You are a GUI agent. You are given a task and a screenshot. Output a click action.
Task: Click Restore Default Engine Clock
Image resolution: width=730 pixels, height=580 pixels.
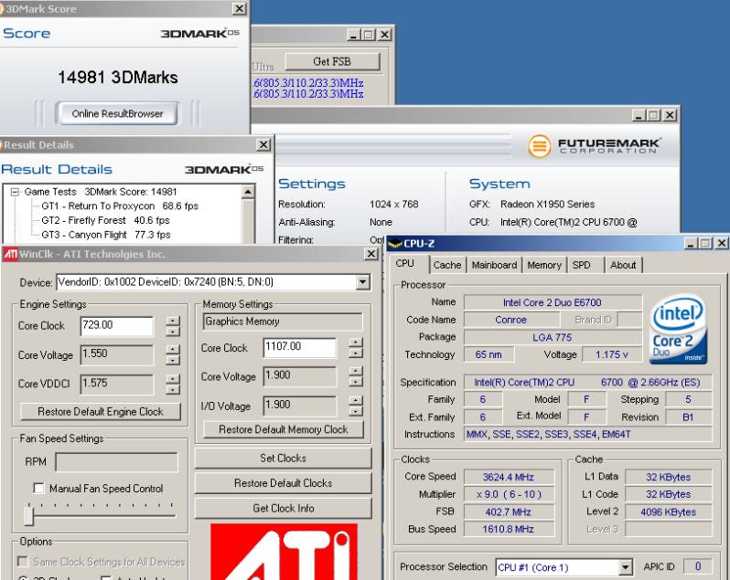(x=101, y=411)
